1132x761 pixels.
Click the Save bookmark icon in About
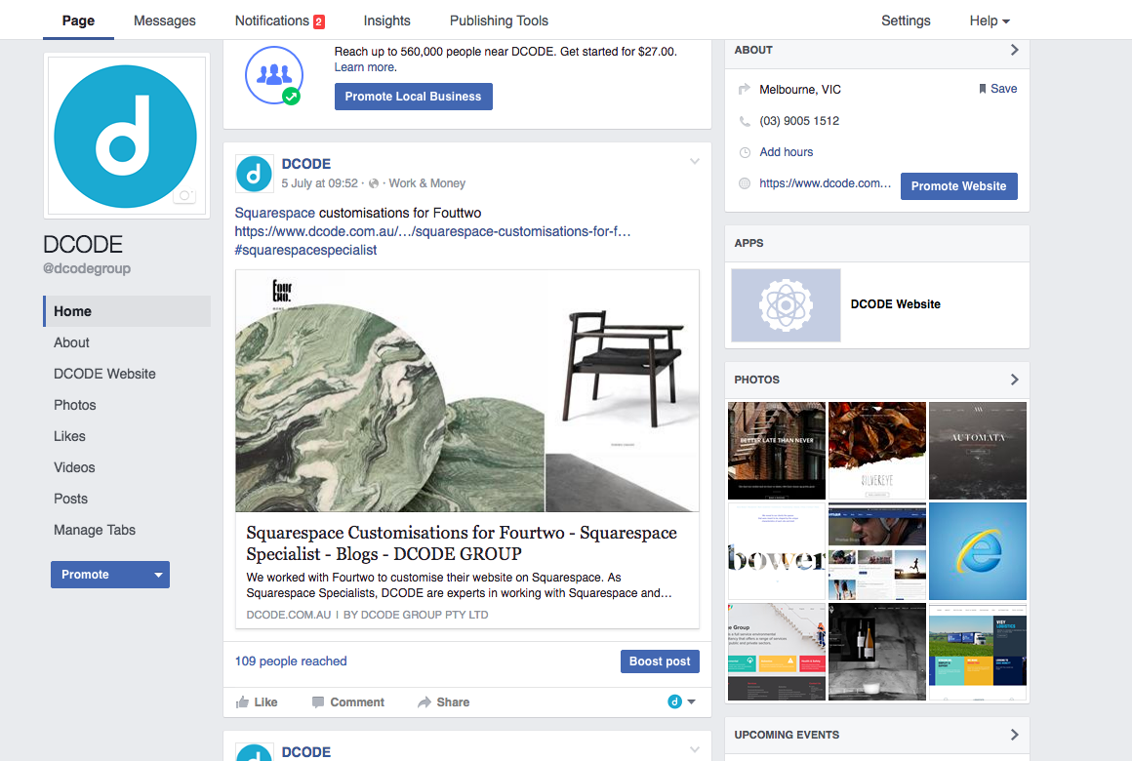(x=983, y=89)
